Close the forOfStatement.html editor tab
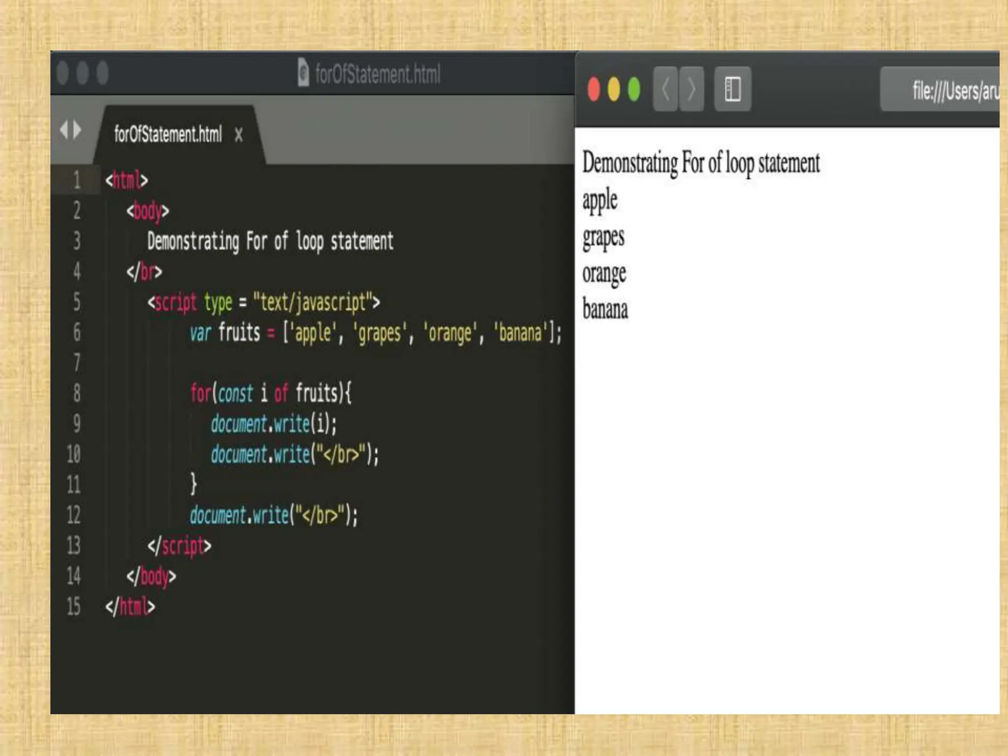Image resolution: width=1008 pixels, height=756 pixels. 239,134
